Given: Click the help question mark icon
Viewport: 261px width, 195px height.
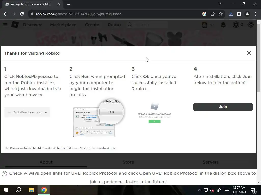Looking at the screenshot, I should click(4, 174).
